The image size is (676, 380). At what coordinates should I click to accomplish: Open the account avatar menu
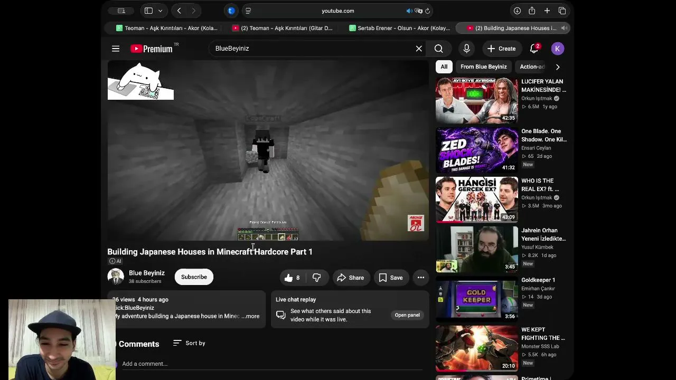point(557,49)
